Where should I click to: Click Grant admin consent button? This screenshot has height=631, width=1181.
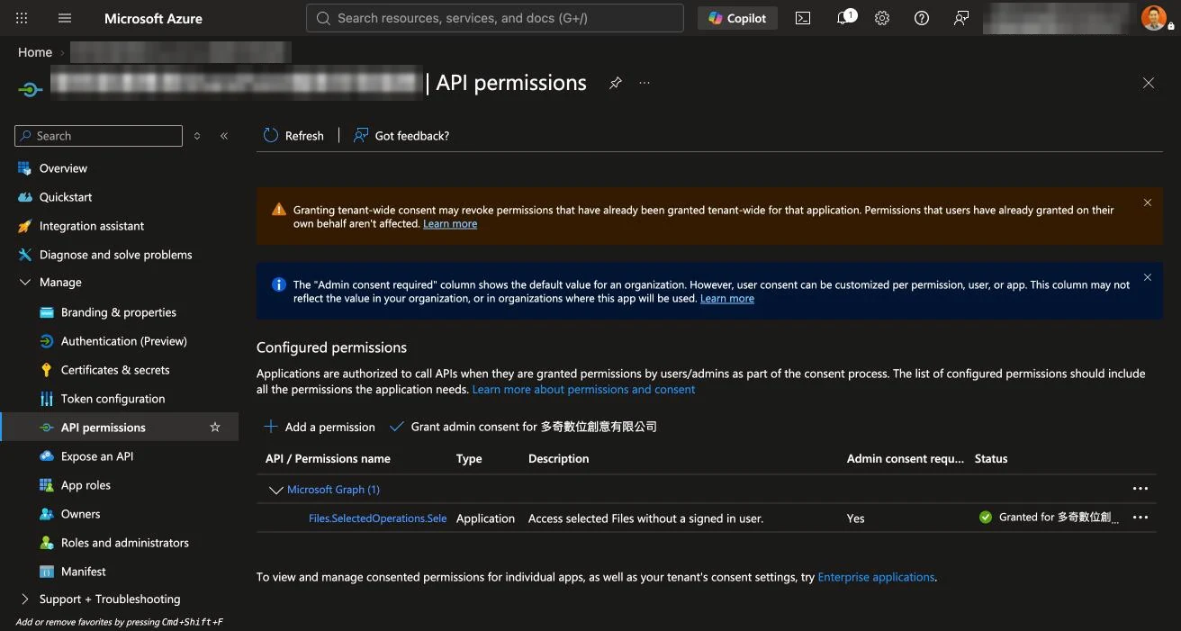(523, 427)
